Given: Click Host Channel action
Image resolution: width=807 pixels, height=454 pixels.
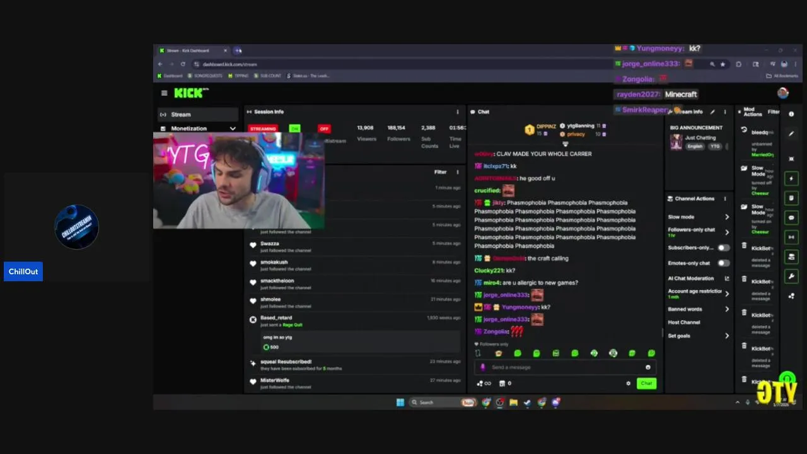Looking at the screenshot, I should pos(684,322).
